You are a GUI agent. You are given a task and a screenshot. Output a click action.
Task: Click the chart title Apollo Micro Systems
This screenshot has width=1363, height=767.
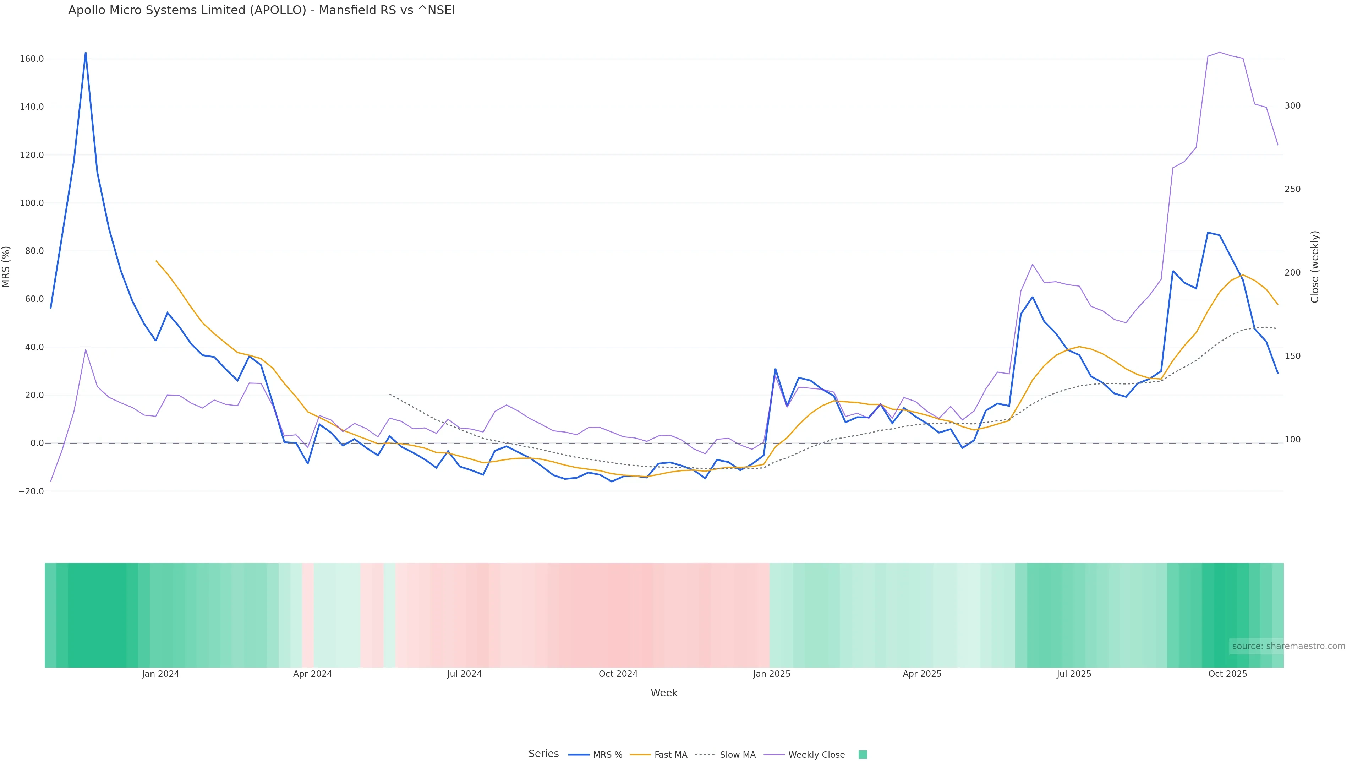click(x=261, y=11)
